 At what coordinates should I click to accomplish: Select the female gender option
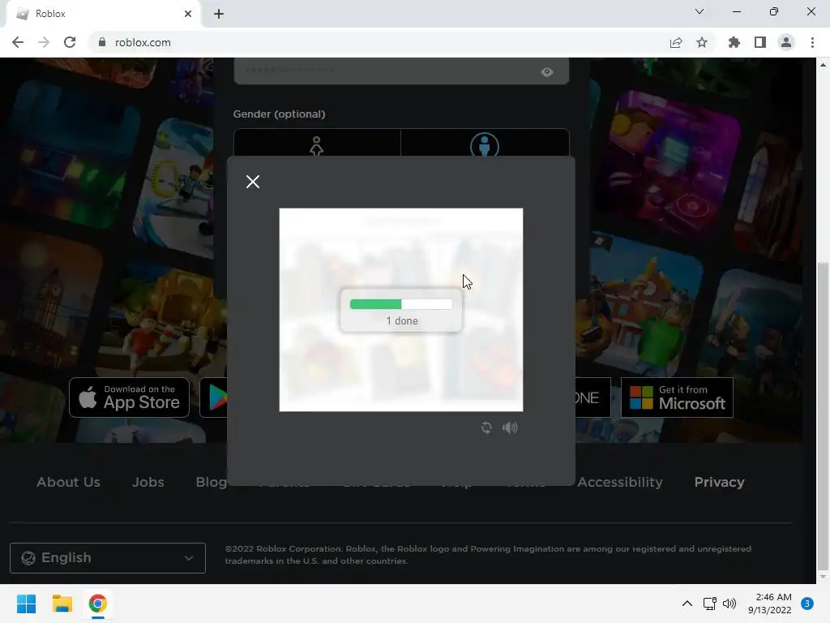coord(317,143)
